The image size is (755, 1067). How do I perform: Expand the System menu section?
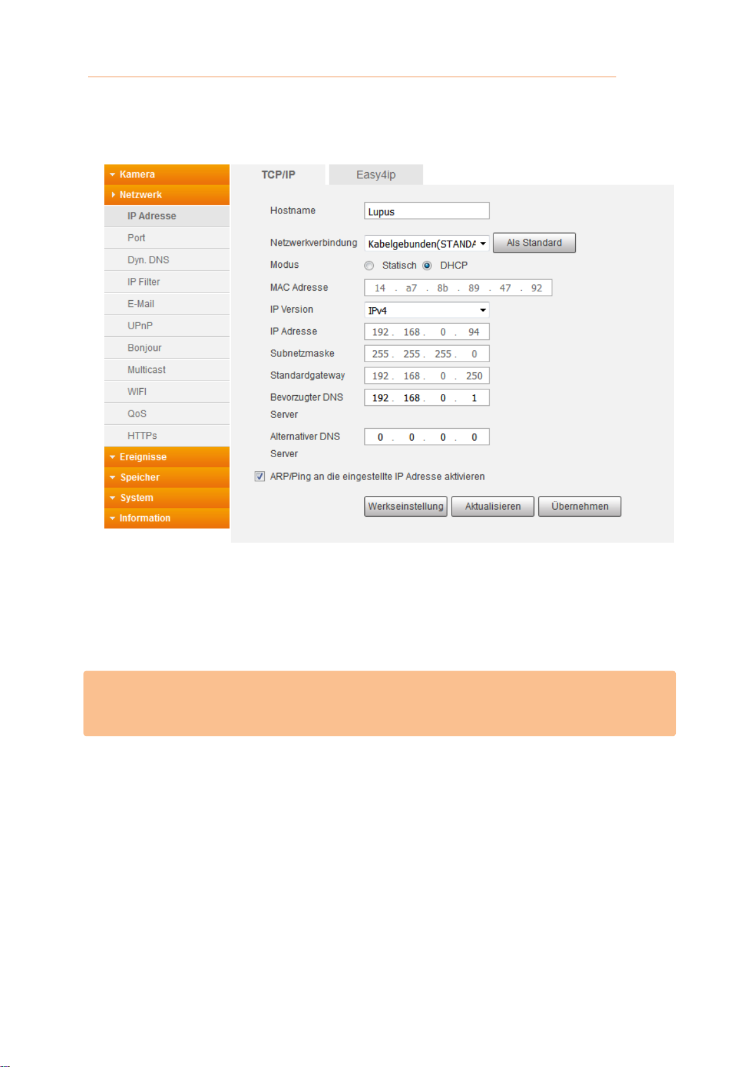[x=167, y=498]
